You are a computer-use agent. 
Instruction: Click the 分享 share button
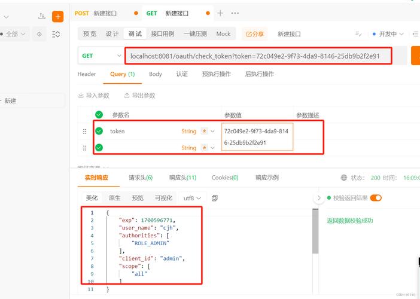tap(255, 34)
